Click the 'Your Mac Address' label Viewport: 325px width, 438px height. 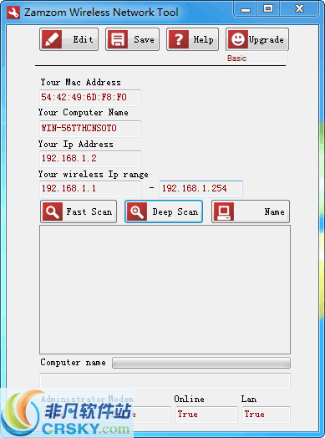[81, 82]
